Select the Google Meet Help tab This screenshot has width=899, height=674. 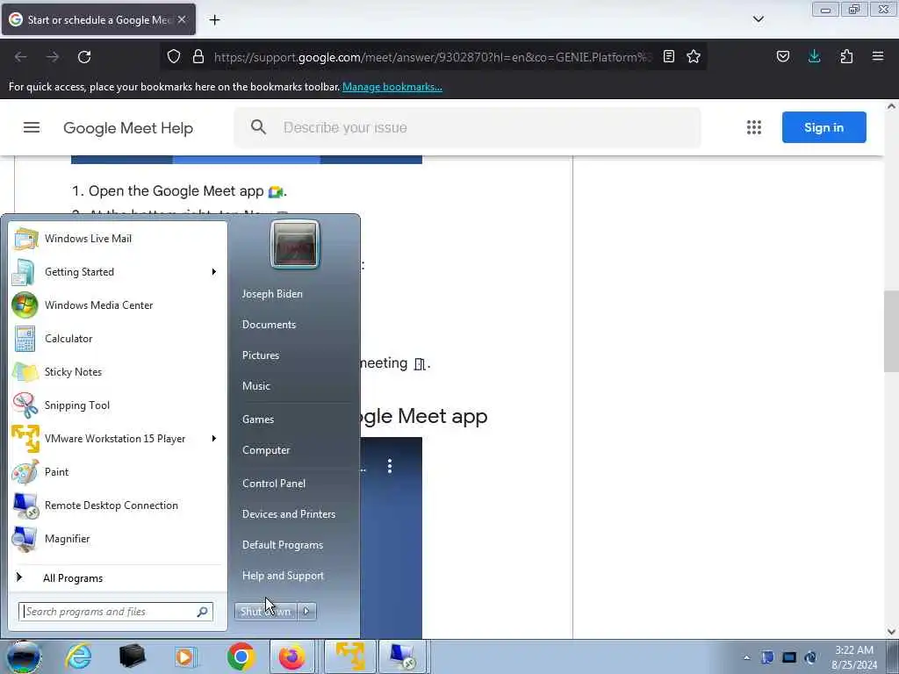(98, 19)
